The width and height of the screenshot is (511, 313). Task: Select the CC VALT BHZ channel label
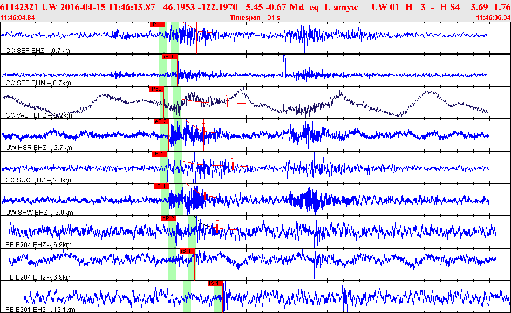39,115
